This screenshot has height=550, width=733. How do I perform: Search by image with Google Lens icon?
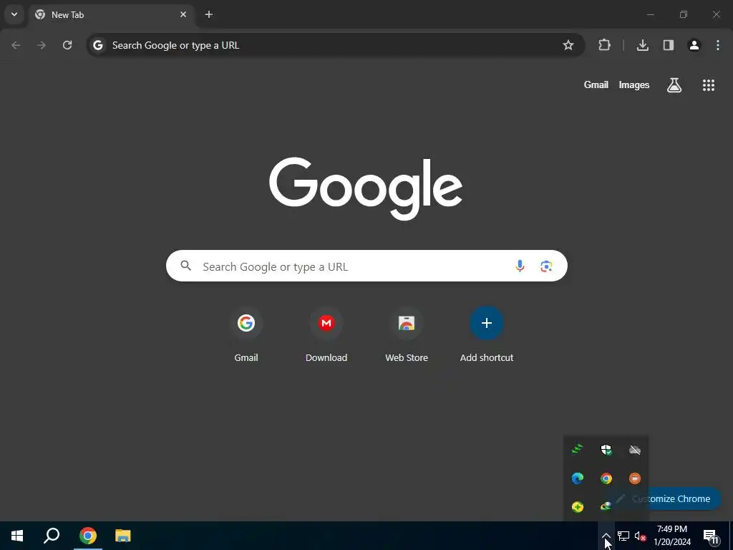point(546,266)
